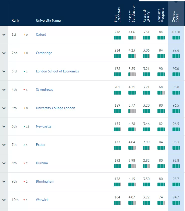Screen dimensions: 185x211
Task: Select Newcastle's research quality value 3.46
Action: (x=146, y=124)
